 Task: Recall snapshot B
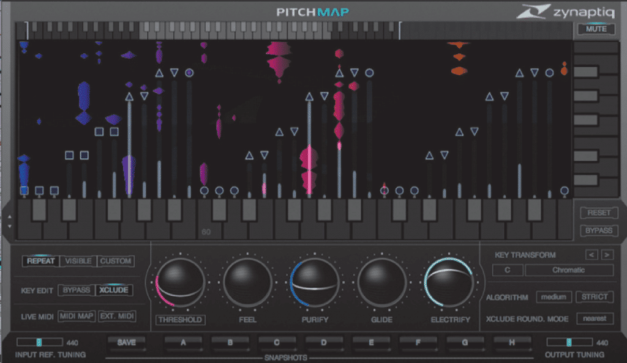pyautogui.click(x=230, y=343)
